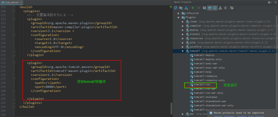
Task: Expand the clean plugin node
Action: (x=183, y=22)
